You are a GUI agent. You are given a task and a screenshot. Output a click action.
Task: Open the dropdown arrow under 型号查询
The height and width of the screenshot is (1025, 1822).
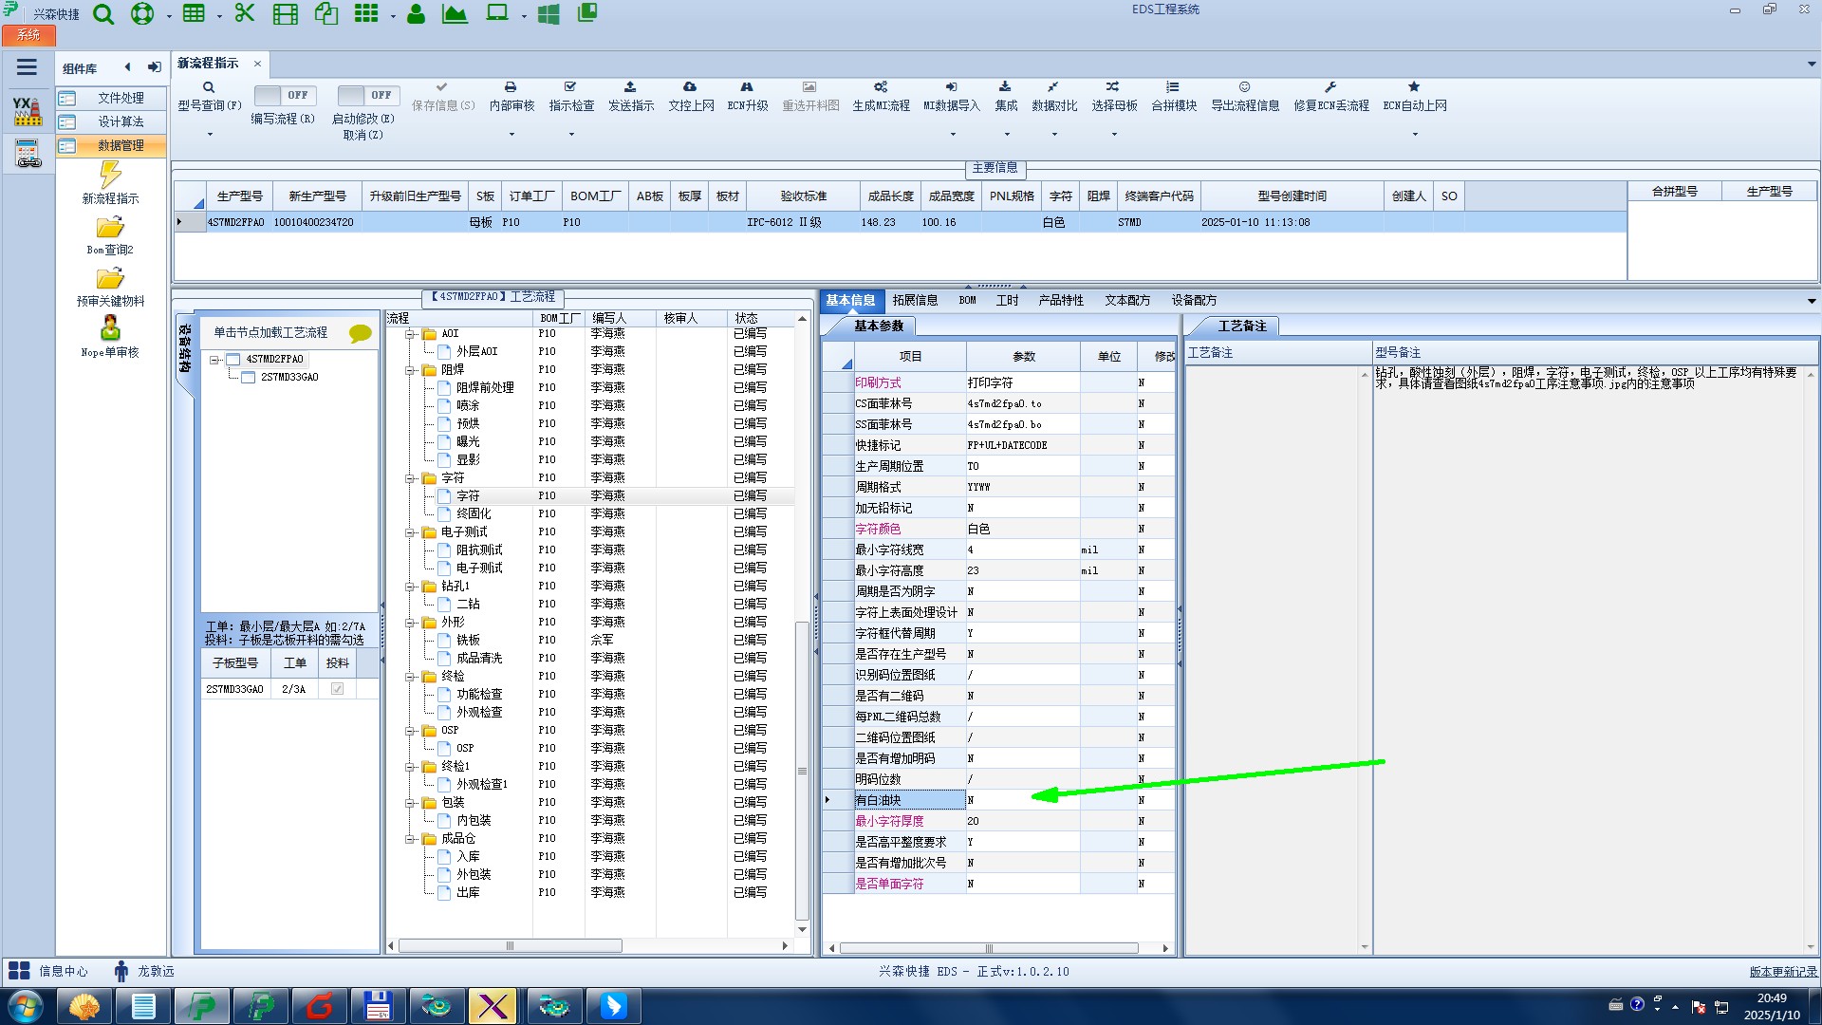click(210, 134)
